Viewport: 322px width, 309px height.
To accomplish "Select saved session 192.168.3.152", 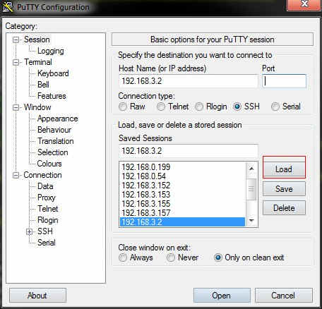I will click(x=182, y=186).
